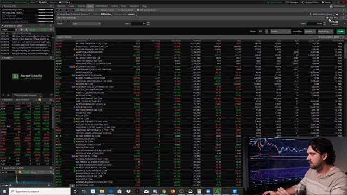Screen dimensions: 347x195
Task: Open Dropbox from the taskbar
Action: pos(128,191)
